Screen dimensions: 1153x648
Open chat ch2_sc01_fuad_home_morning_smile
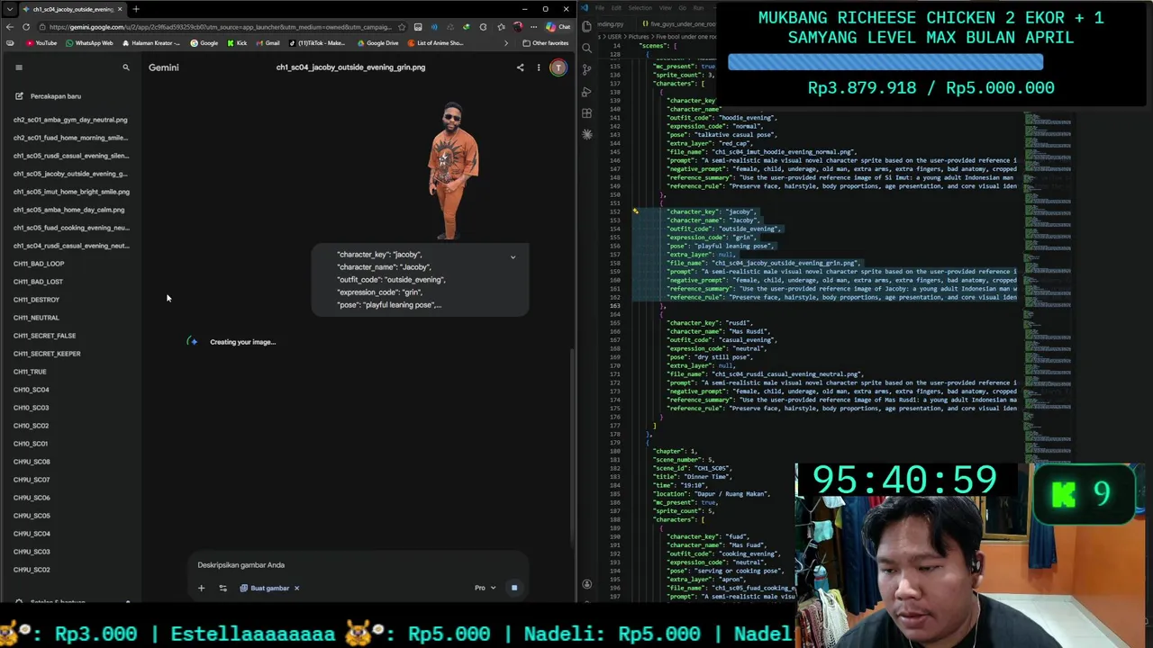(x=70, y=138)
